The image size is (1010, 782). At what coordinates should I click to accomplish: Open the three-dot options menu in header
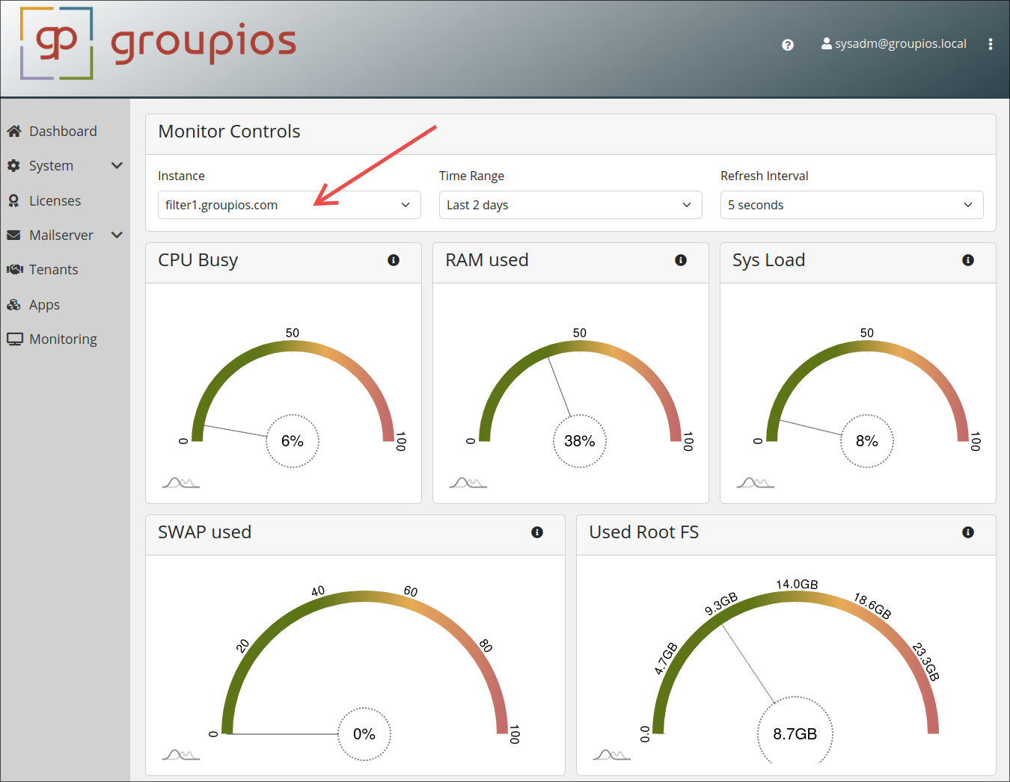tap(990, 44)
